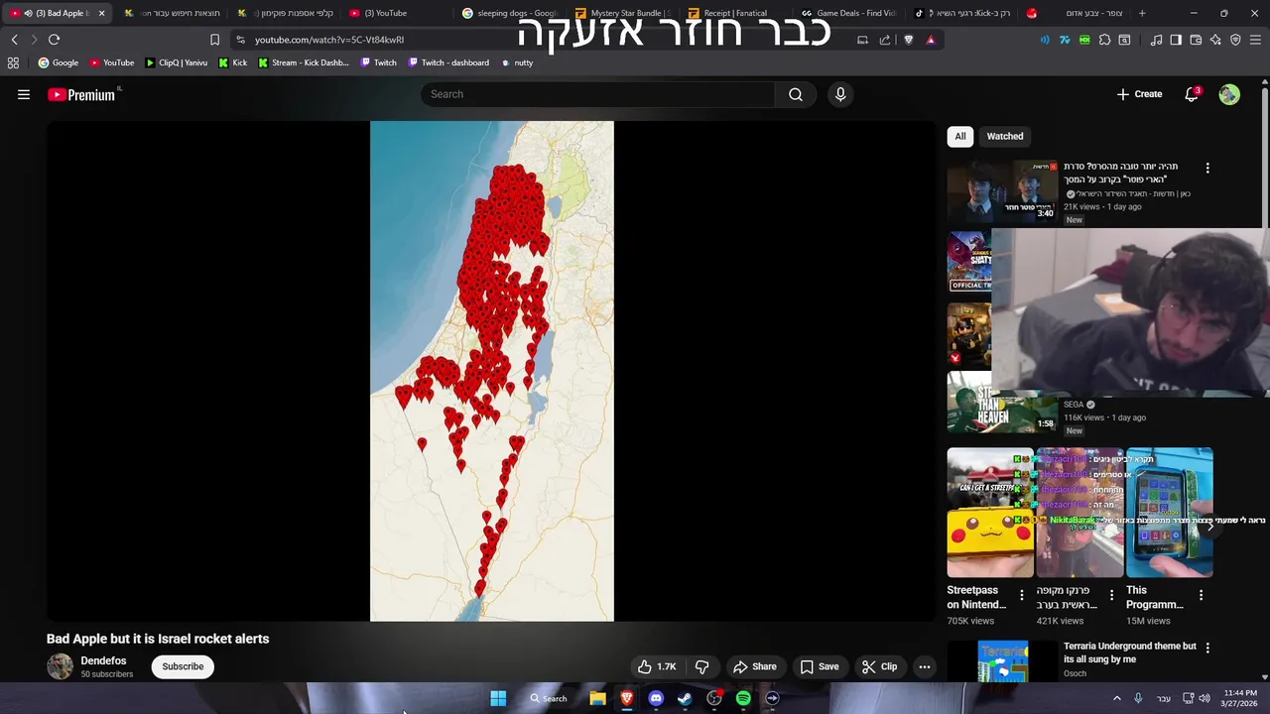Switch to the sleeping dogs Google tab
Screen dimensions: 1270x714
509,13
